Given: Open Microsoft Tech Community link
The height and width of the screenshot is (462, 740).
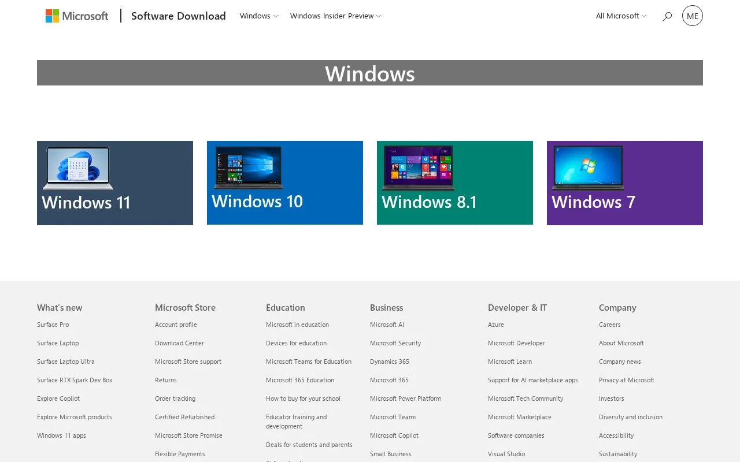Looking at the screenshot, I should click(x=526, y=398).
